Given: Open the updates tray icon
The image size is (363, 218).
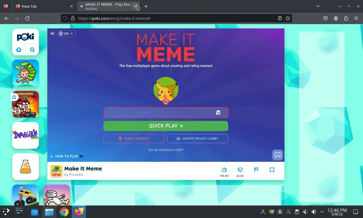Looking at the screenshot, I should pyautogui.click(x=280, y=212).
